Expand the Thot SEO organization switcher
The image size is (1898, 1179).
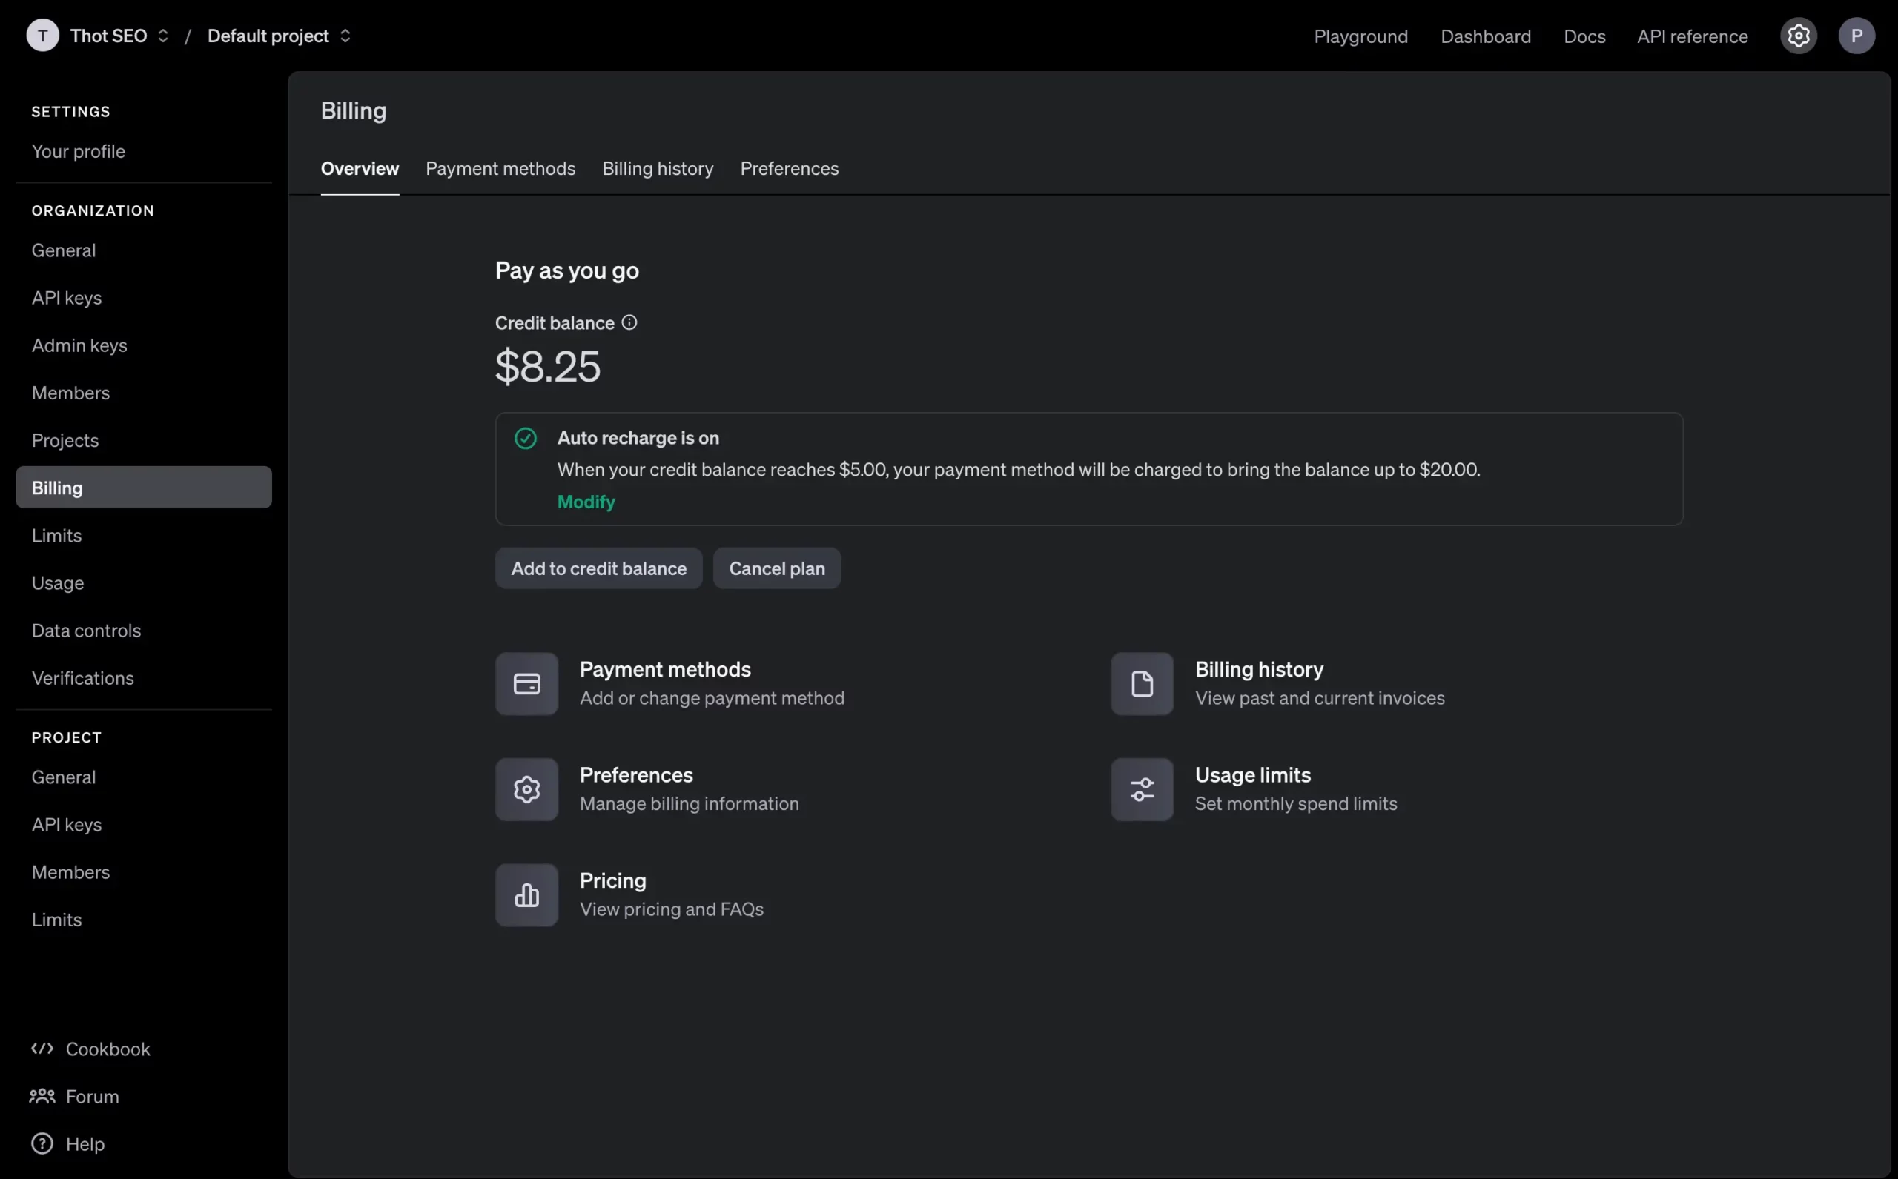tap(119, 36)
